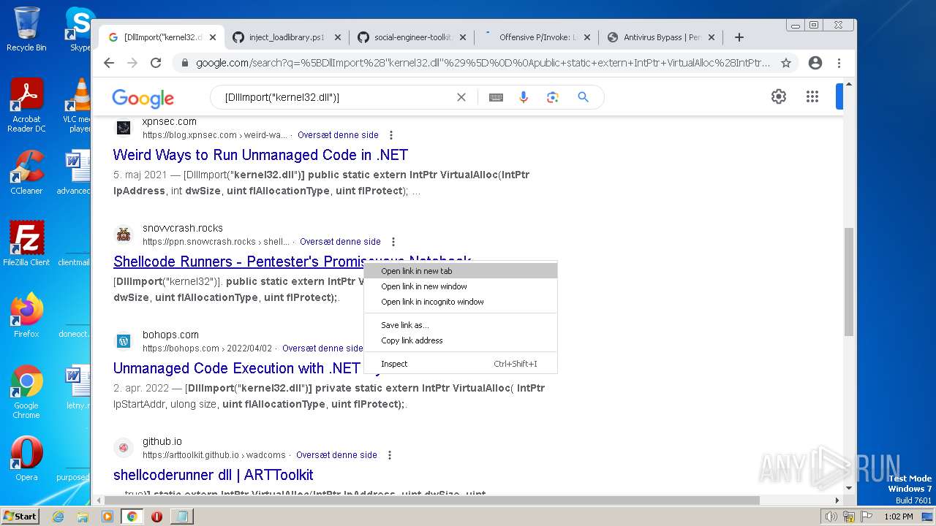
Task: Select the Google Chrome desktop shortcut
Action: (26, 392)
